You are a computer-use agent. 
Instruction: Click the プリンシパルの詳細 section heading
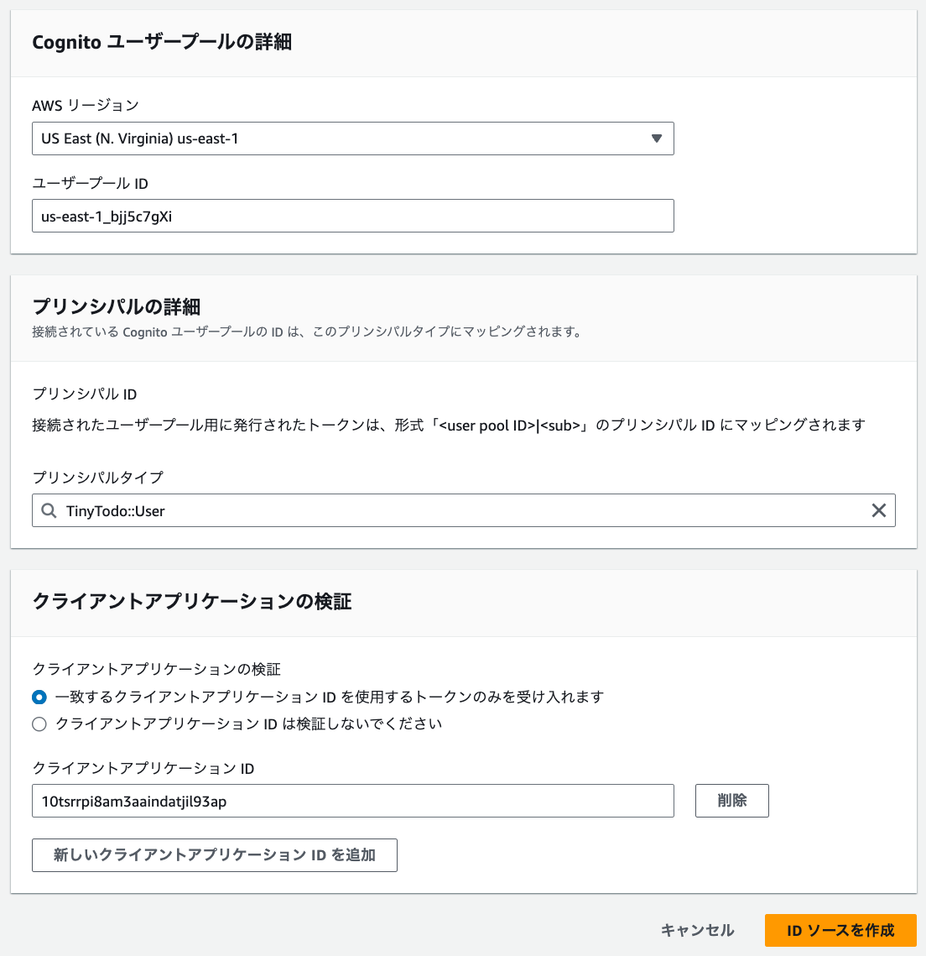point(117,306)
